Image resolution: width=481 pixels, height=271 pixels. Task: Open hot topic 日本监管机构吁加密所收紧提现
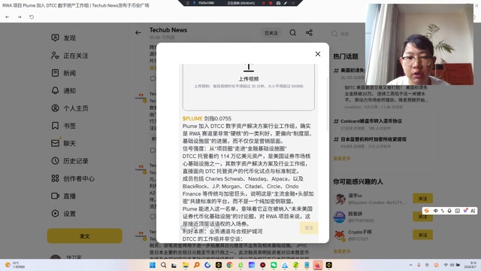pos(374,139)
